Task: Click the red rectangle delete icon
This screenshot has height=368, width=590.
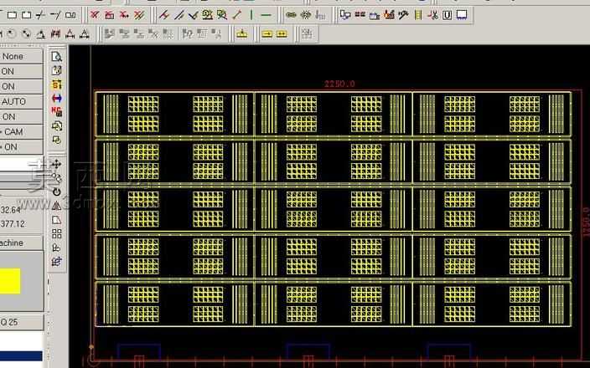Action: [110, 15]
